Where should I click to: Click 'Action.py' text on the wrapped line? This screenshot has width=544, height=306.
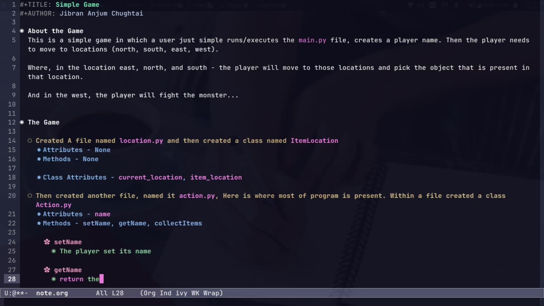[x=54, y=205]
